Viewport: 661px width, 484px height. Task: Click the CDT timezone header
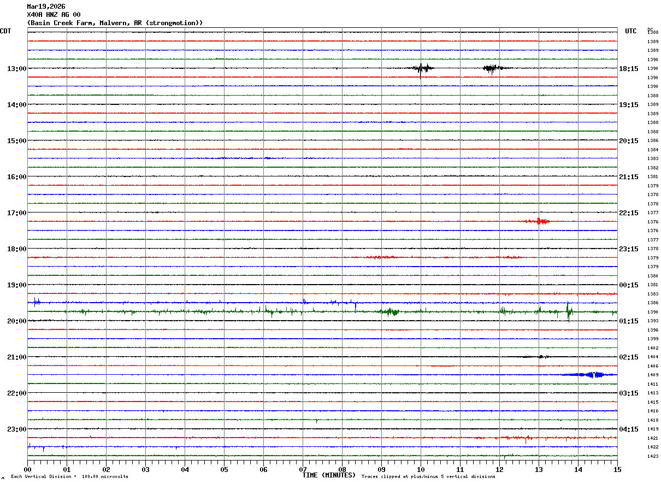point(5,31)
